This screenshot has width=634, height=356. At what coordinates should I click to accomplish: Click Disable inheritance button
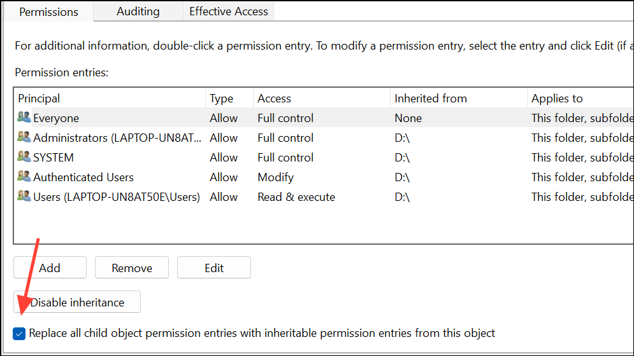pyautogui.click(x=77, y=302)
